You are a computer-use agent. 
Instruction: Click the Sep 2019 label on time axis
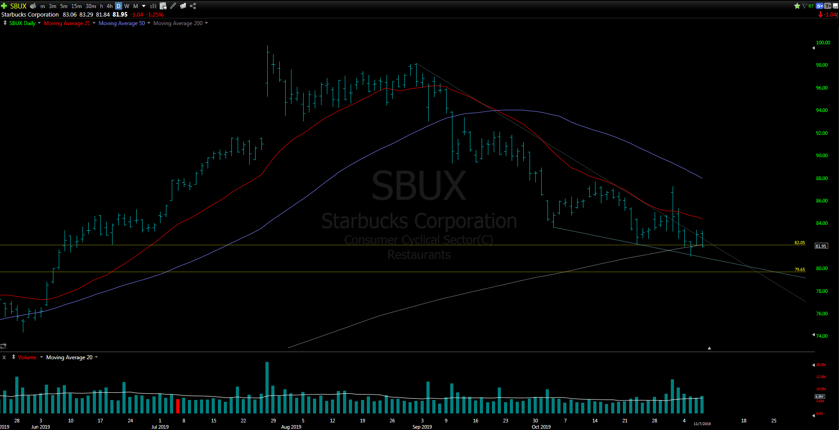(422, 427)
